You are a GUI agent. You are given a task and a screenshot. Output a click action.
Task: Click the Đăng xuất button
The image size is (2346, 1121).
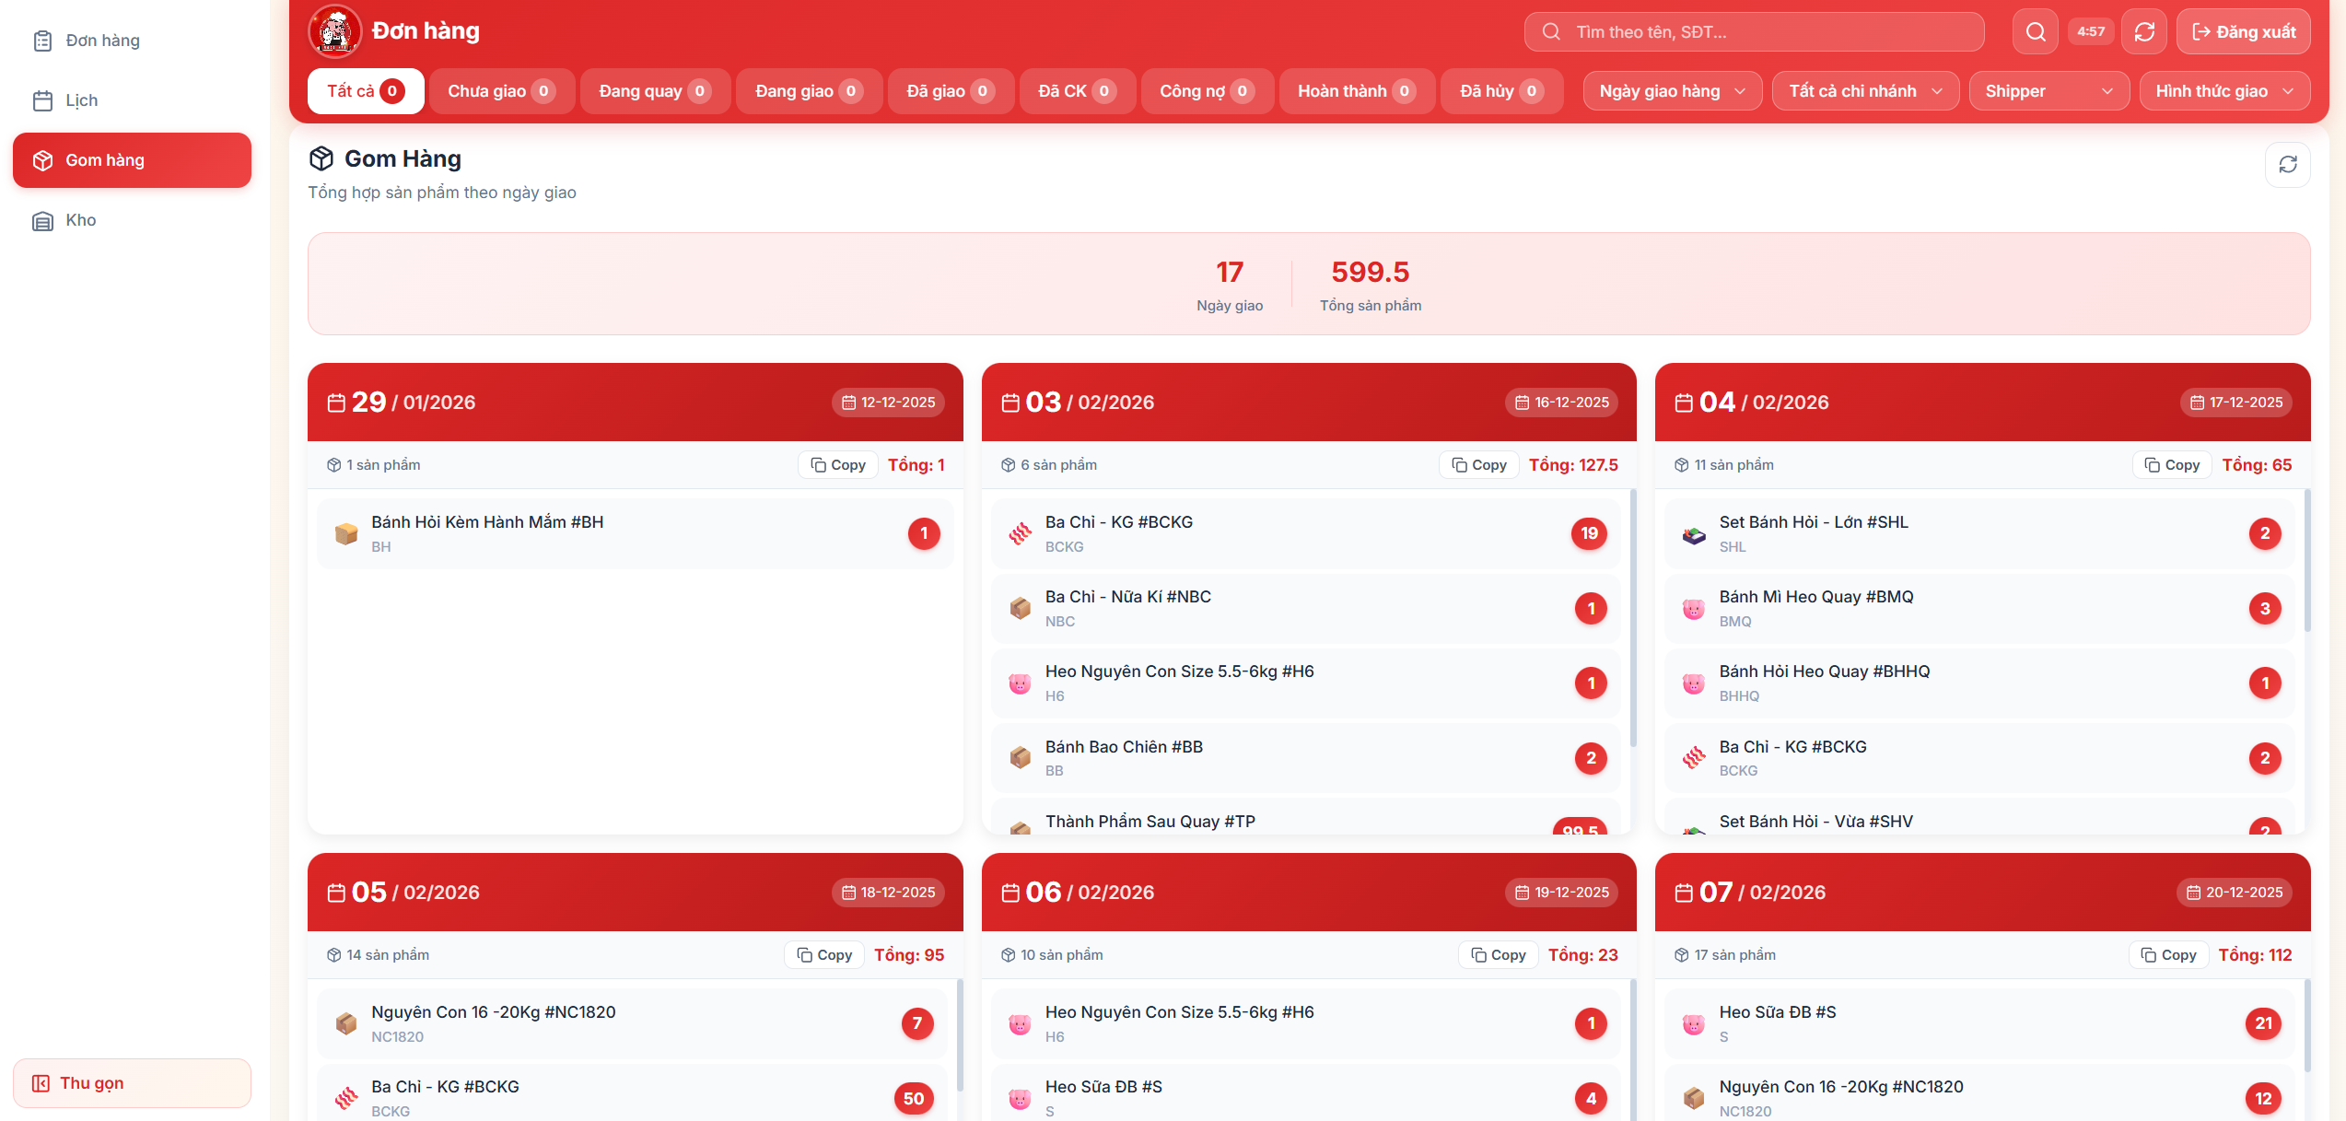pyautogui.click(x=2243, y=32)
